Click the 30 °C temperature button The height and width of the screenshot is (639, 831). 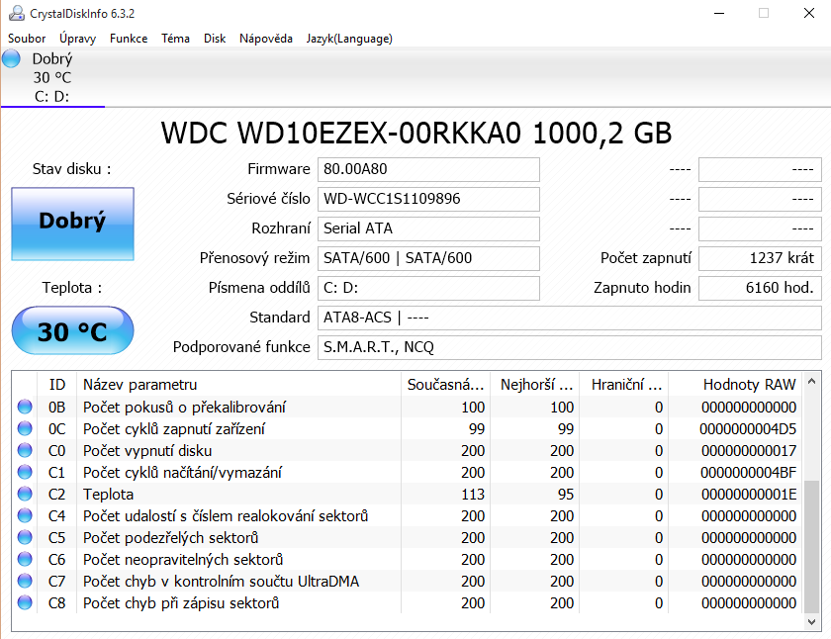pyautogui.click(x=72, y=330)
